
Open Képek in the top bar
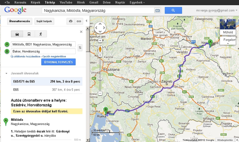click(x=35, y=3)
